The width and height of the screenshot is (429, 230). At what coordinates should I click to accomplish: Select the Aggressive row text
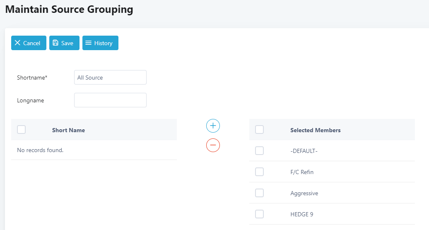click(304, 193)
